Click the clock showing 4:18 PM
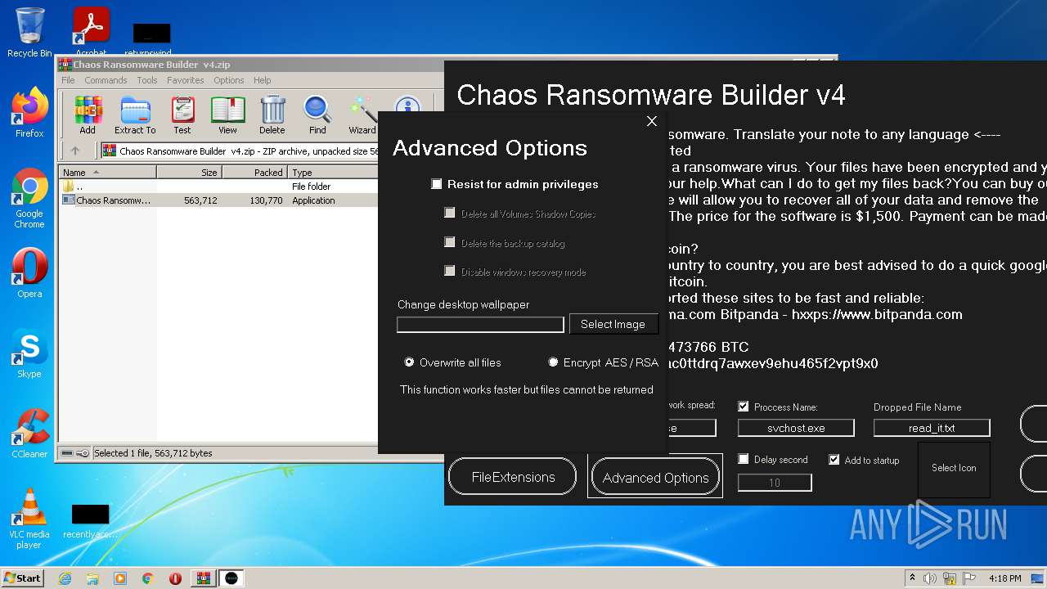The image size is (1047, 589). 1004,578
